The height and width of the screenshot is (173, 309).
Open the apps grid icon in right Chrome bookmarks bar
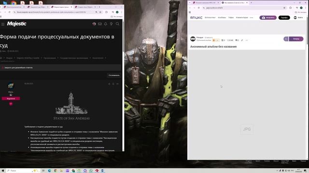[190, 12]
